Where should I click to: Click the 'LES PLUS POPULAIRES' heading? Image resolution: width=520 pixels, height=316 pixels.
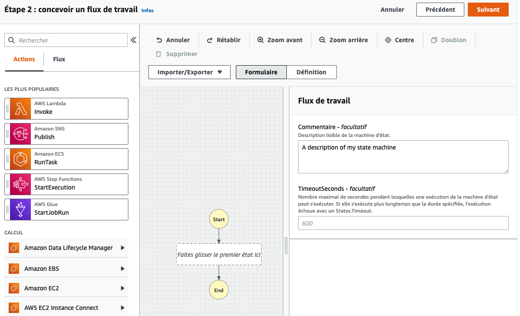coord(31,89)
